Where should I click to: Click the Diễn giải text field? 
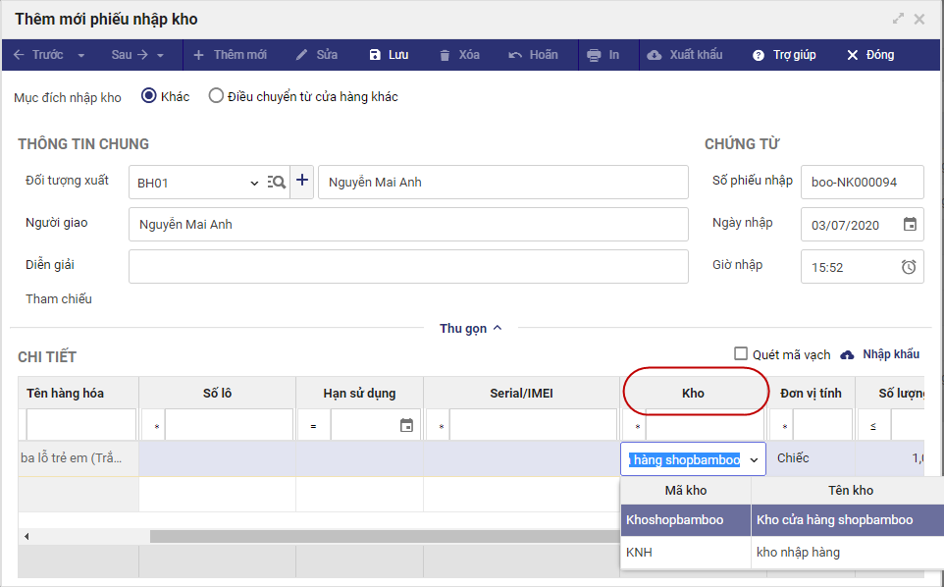coord(408,266)
